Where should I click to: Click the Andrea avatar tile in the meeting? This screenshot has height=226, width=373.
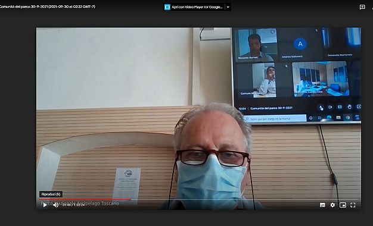point(300,44)
